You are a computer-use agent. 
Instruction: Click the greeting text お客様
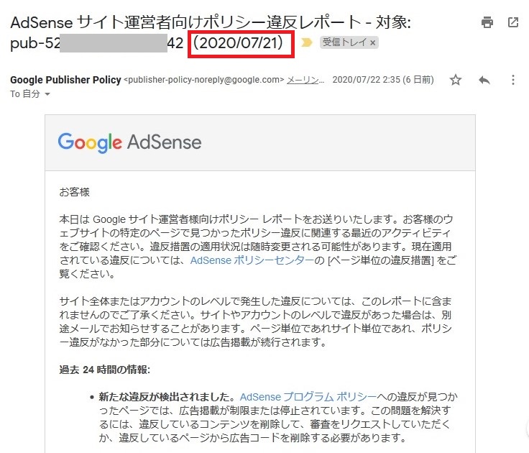click(x=75, y=192)
